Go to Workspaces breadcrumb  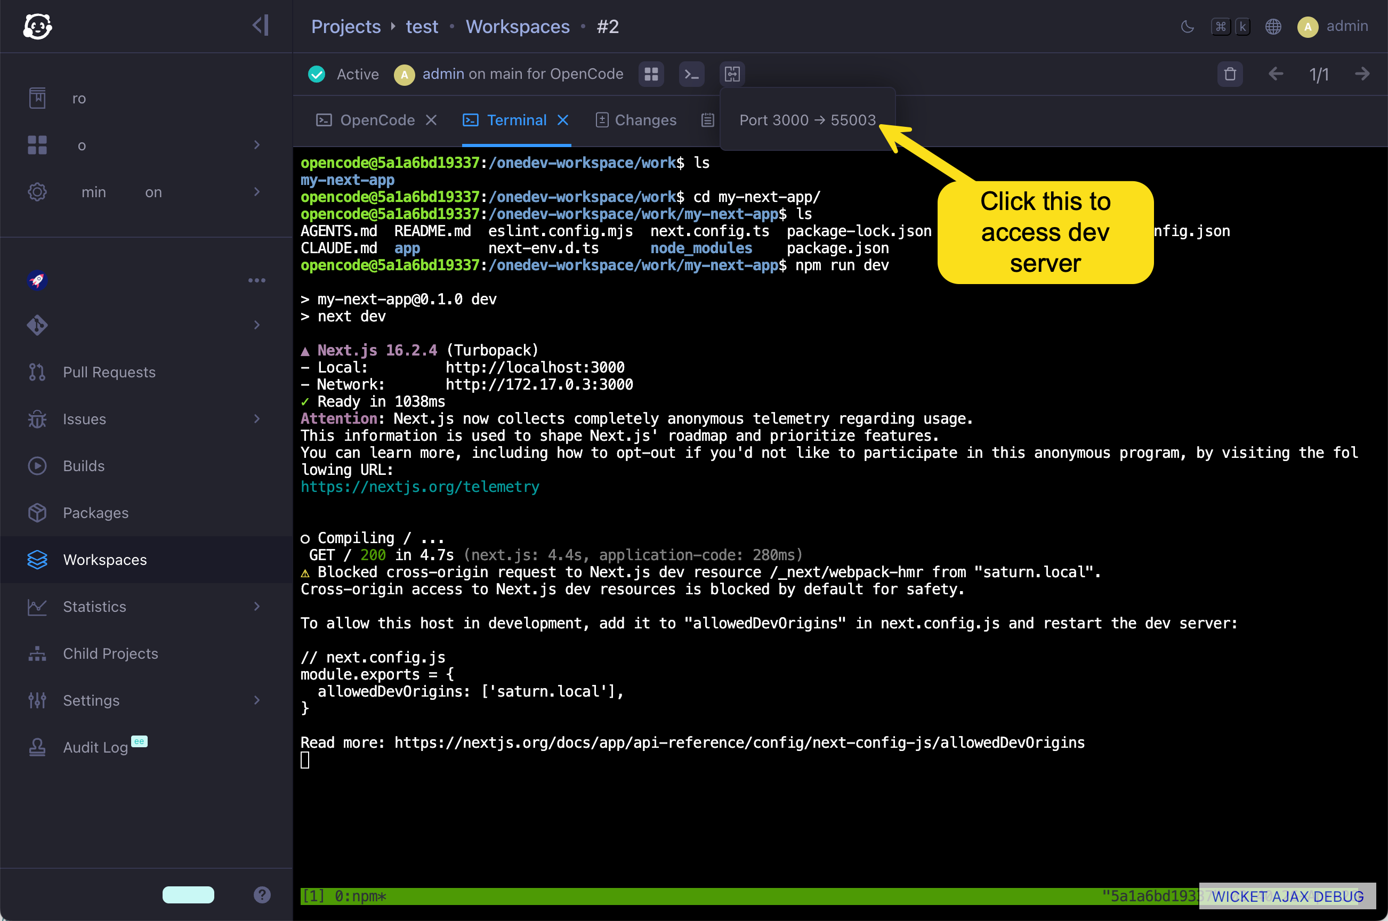(x=518, y=27)
